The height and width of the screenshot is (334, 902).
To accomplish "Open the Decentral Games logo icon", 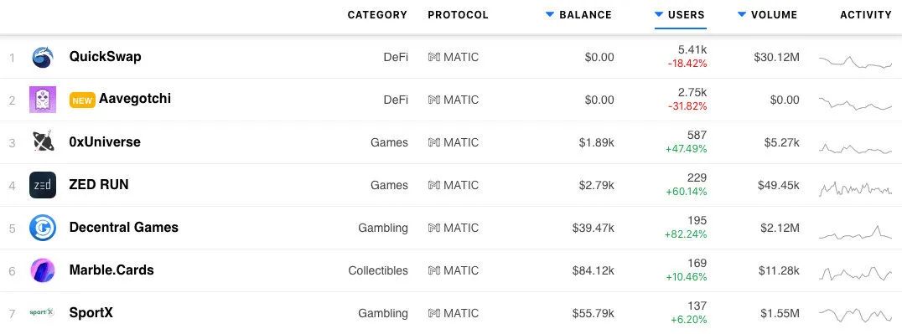I will coord(43,228).
